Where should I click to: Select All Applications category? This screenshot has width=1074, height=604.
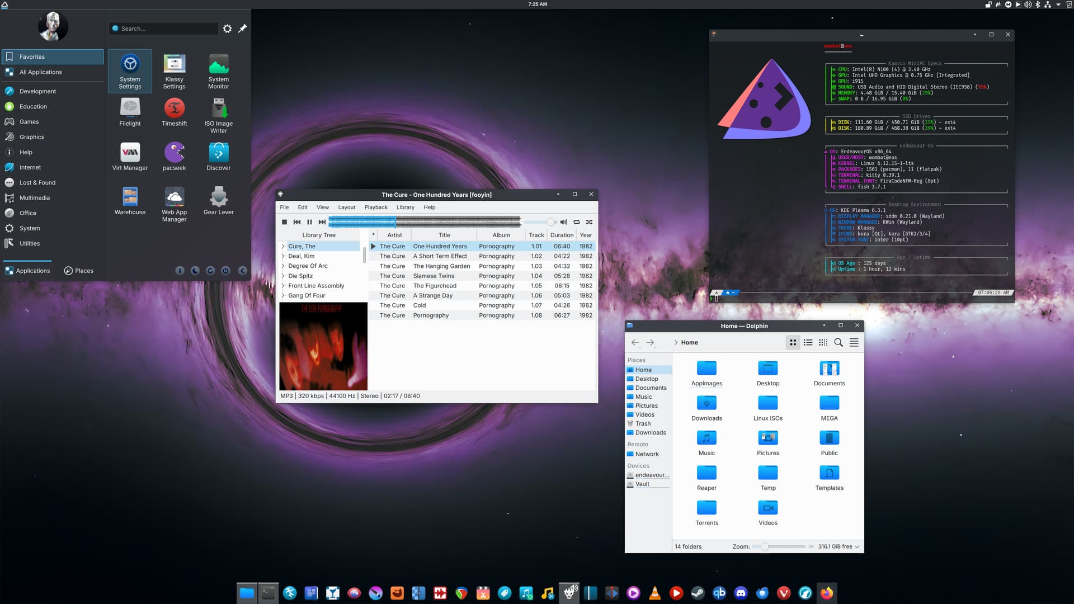tap(53, 72)
